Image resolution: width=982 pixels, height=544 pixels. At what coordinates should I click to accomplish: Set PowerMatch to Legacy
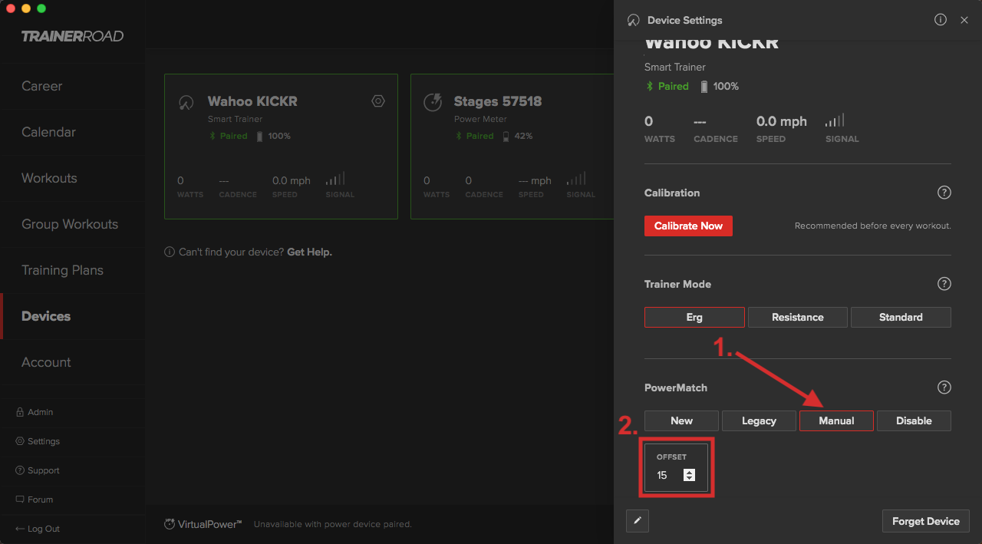click(759, 420)
